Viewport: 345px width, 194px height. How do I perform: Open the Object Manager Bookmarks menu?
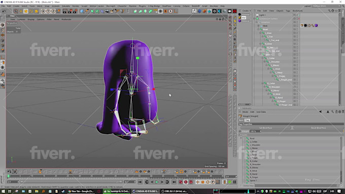pyautogui.click(x=297, y=11)
